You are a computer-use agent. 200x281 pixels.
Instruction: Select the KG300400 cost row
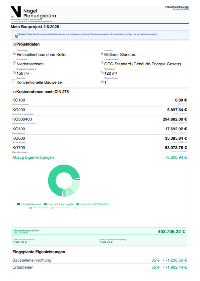(99, 121)
